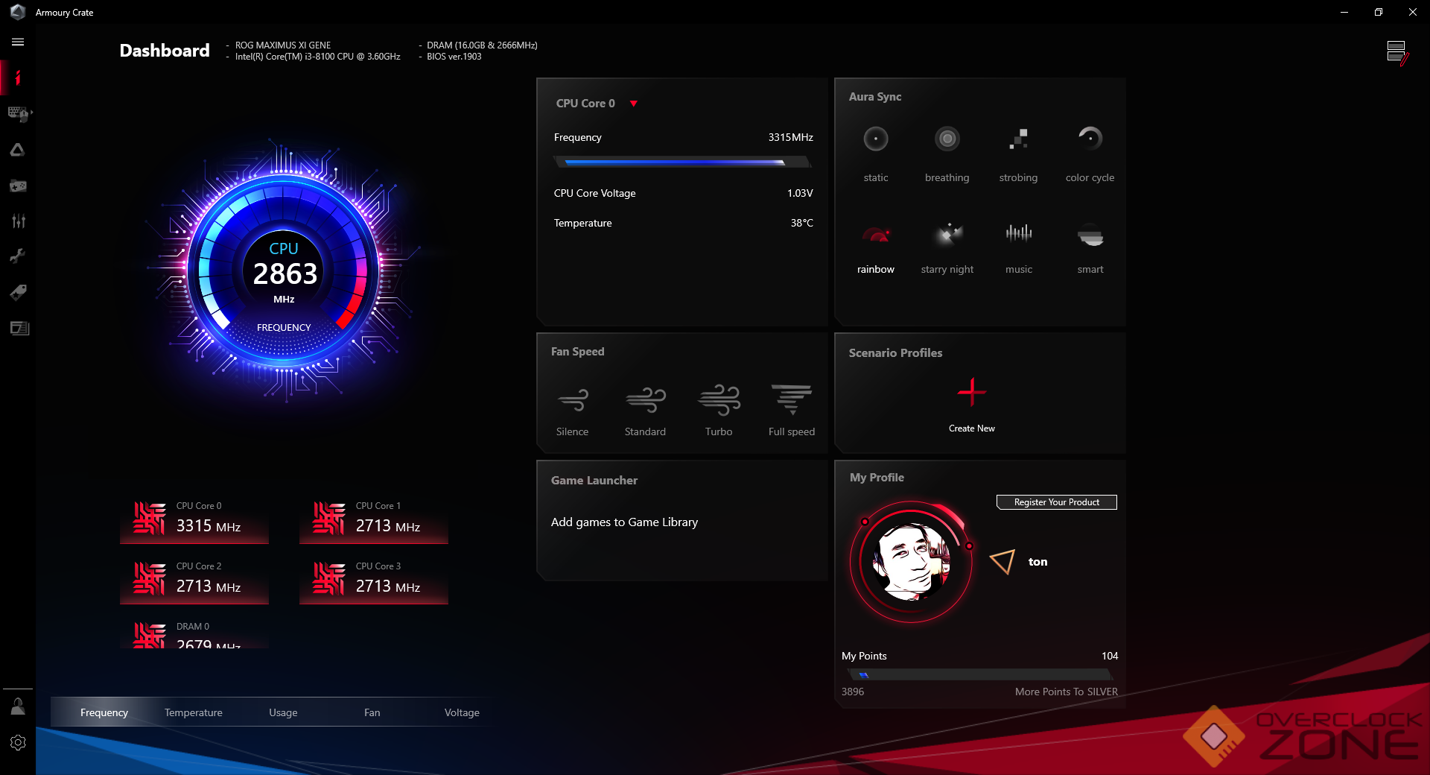Image resolution: width=1430 pixels, height=775 pixels.
Task: Open Scenario Profiles sliders icon in sidebar
Action: (18, 221)
